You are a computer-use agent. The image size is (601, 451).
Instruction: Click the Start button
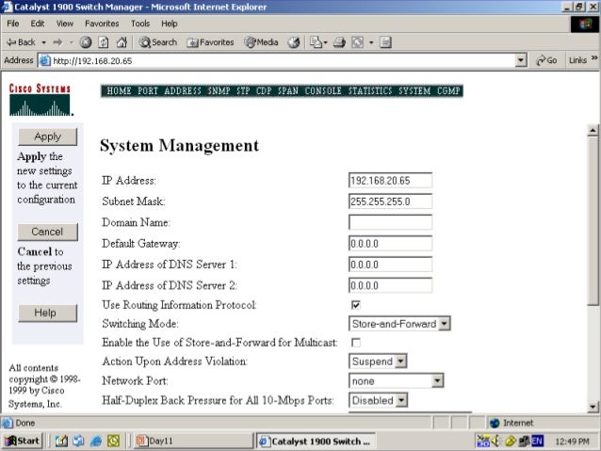coord(23,441)
